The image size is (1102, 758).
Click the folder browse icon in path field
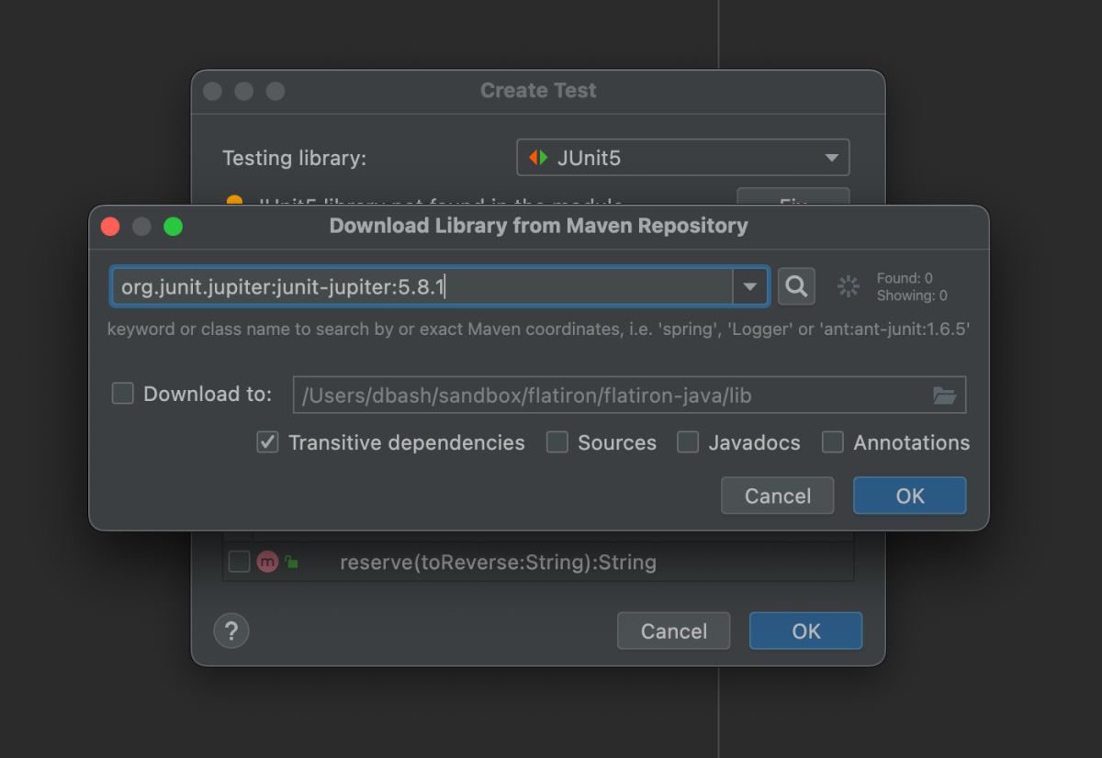tap(944, 396)
